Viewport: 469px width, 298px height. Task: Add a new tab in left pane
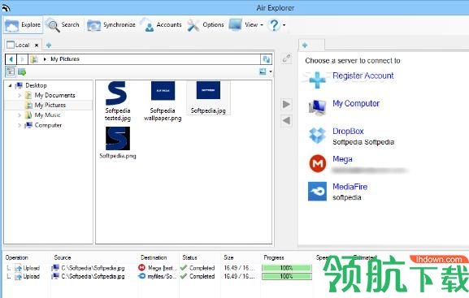pyautogui.click(x=49, y=45)
